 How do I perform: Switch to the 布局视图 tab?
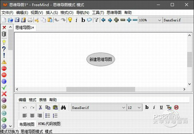[x=27, y=124]
